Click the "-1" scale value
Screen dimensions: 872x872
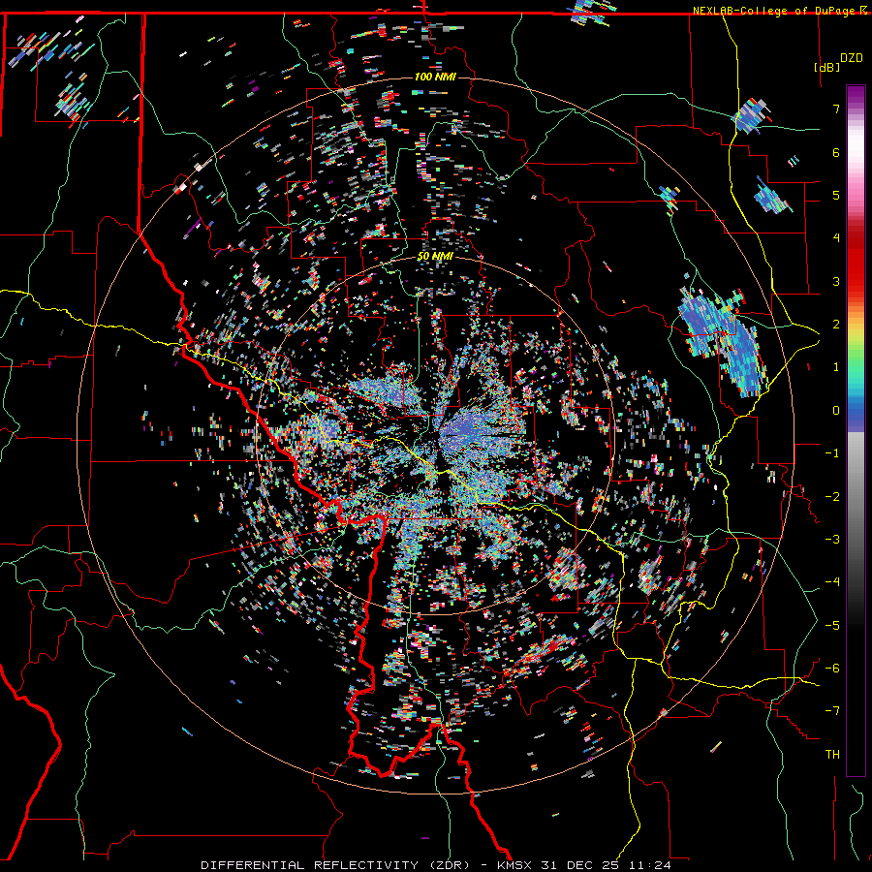[832, 453]
